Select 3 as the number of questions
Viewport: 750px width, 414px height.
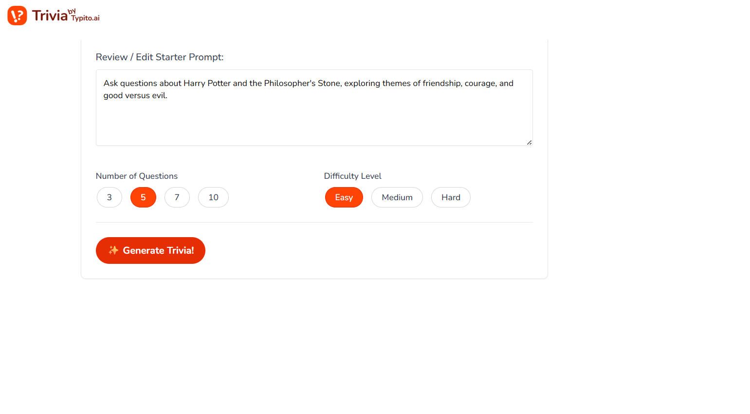pyautogui.click(x=109, y=197)
